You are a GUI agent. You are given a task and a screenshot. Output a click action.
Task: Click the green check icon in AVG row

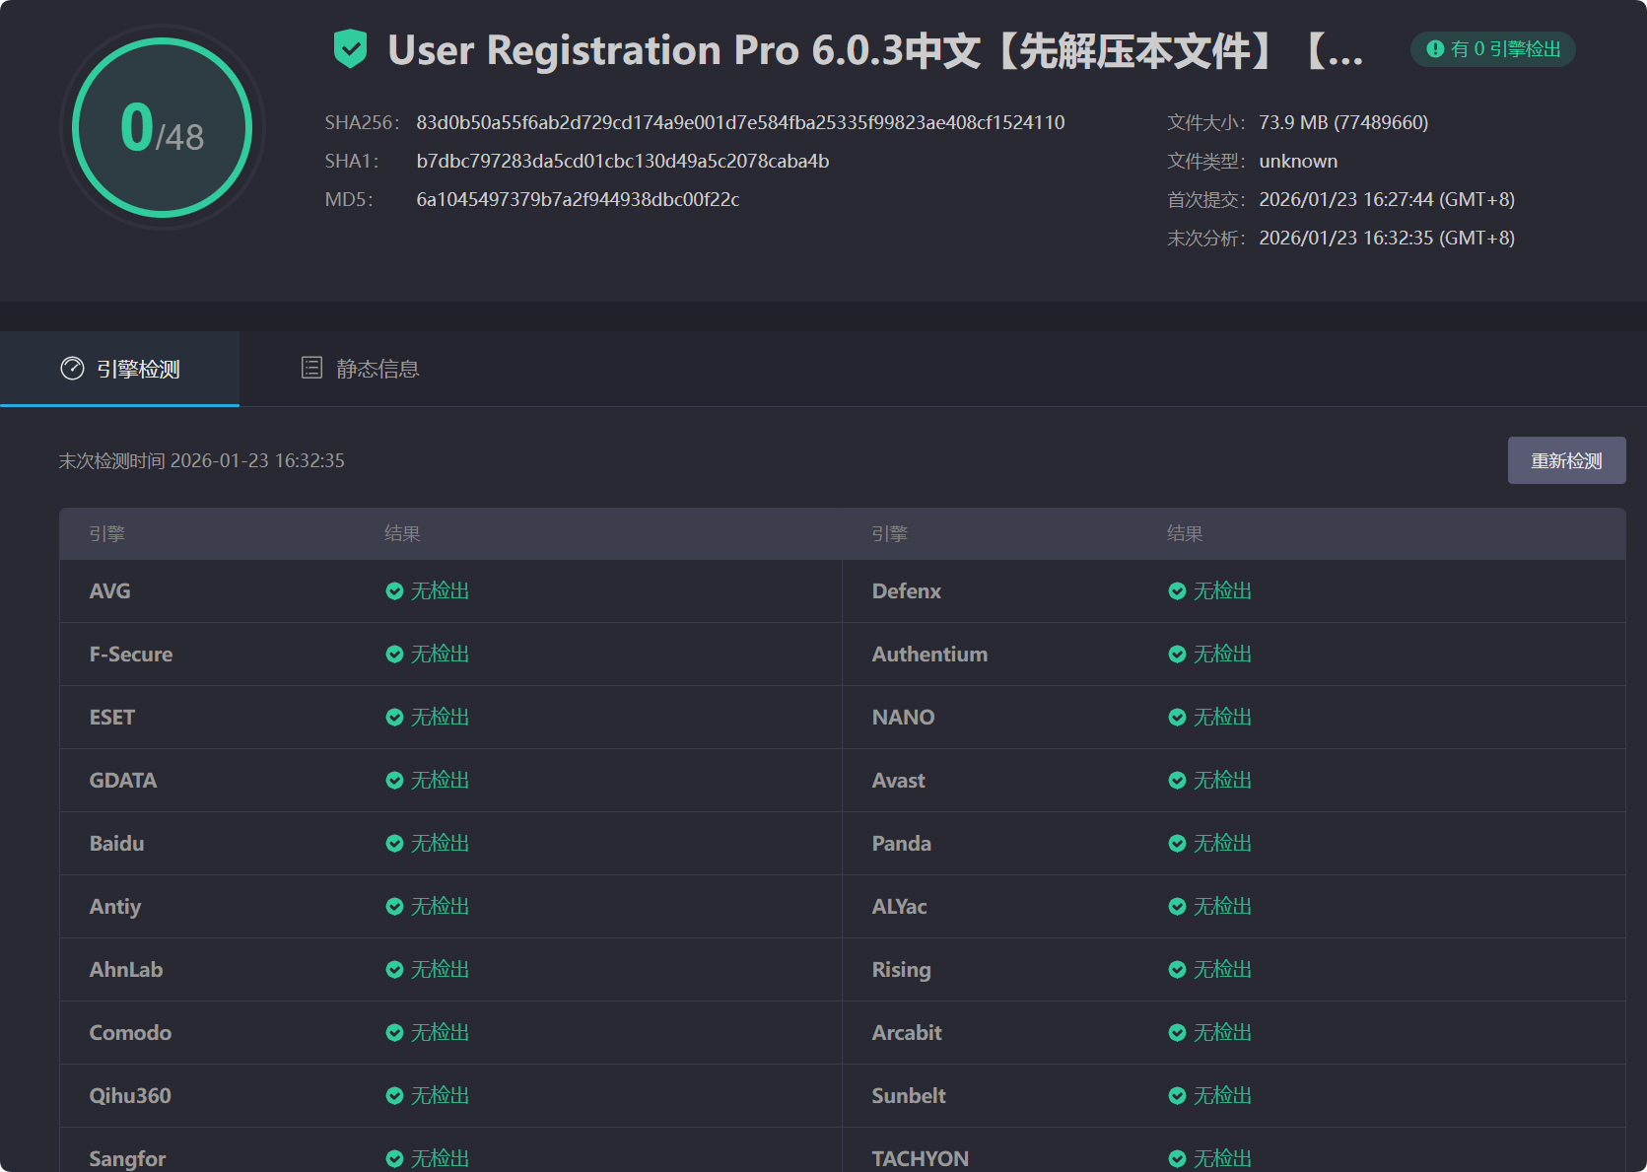[394, 591]
